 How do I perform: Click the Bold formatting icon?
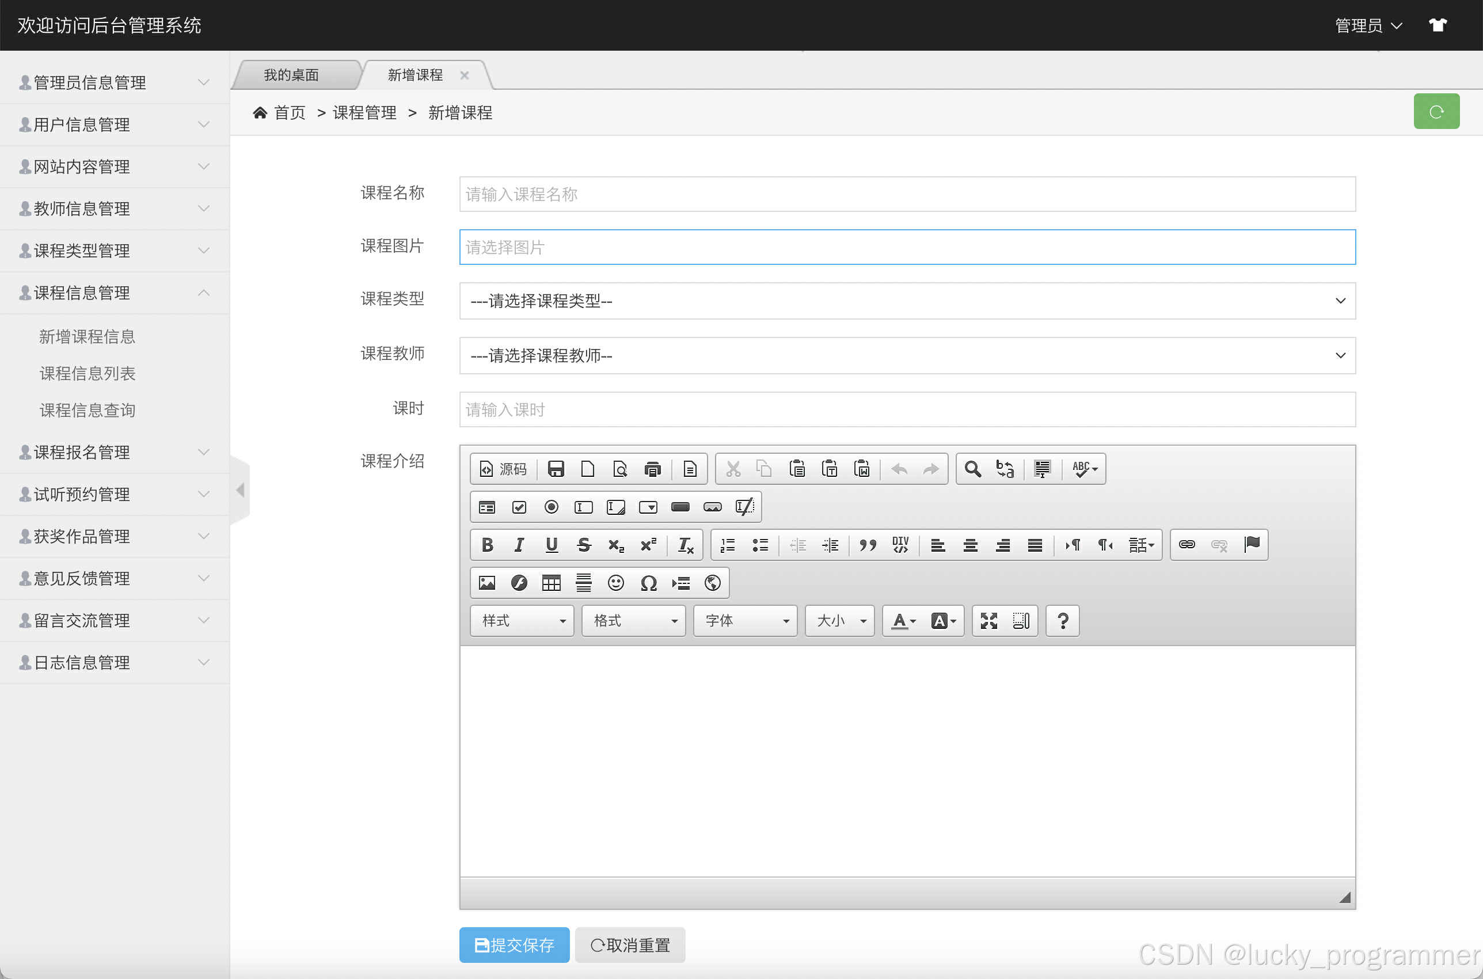tap(488, 545)
